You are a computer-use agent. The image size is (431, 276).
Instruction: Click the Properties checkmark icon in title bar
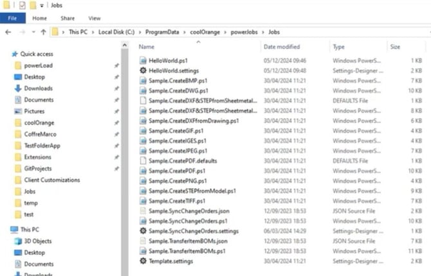click(23, 5)
